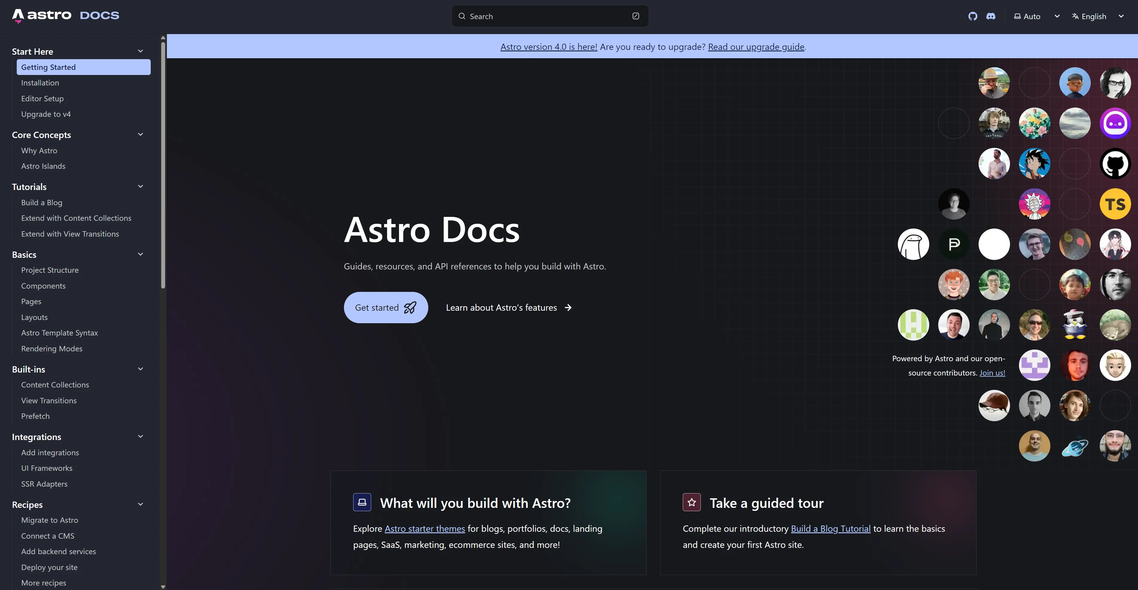The width and height of the screenshot is (1138, 590).
Task: Click the star icon beside Take a guided tour
Action: coord(691,502)
